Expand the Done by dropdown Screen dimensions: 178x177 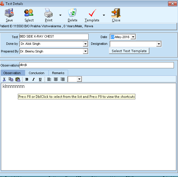point(85,44)
